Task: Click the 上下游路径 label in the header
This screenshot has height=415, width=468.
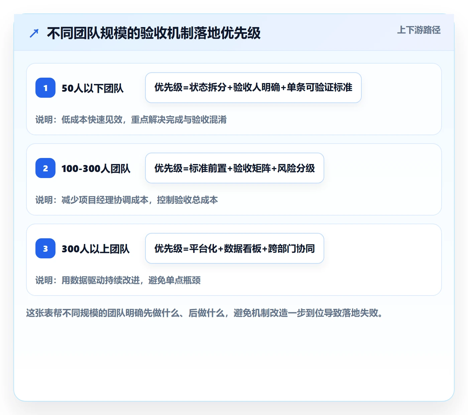Action: (419, 30)
